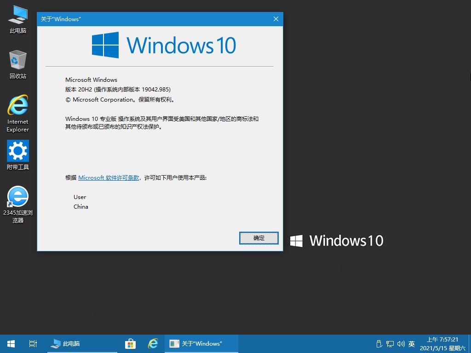The image size is (471, 353).
Task: Select the 回收站 recycle bin icon
Action: coord(18,64)
